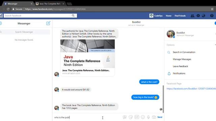Open the friend requests icon
The height and width of the screenshot is (121, 216).
(192, 16)
